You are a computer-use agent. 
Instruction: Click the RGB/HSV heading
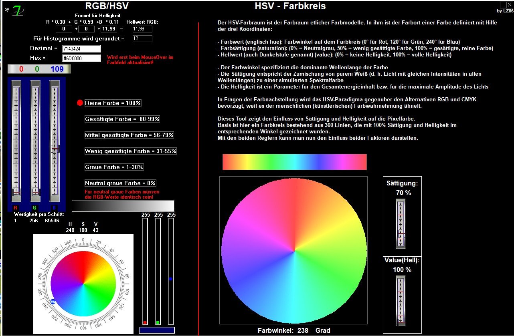click(x=107, y=6)
